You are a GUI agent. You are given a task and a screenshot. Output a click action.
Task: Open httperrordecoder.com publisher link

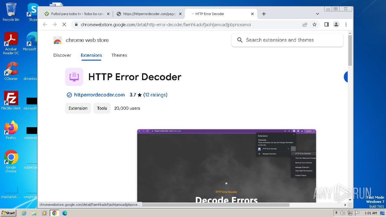tap(99, 95)
